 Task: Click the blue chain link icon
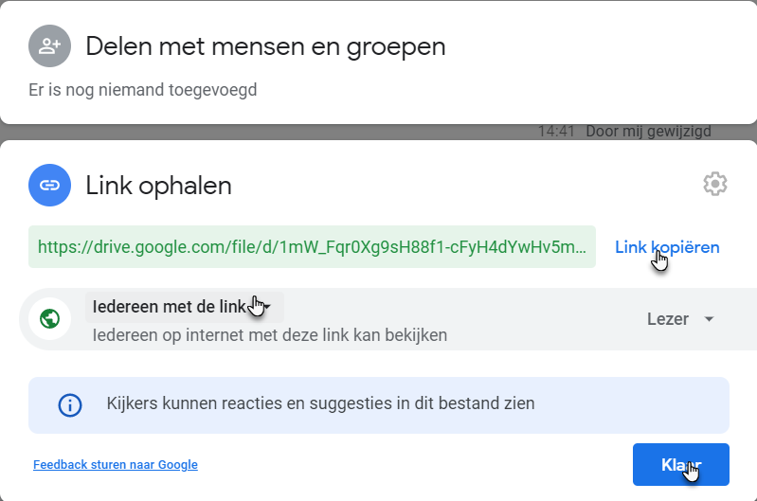click(x=49, y=186)
